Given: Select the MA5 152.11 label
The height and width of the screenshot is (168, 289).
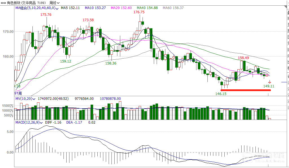Looking at the screenshot, I should coord(70,8).
